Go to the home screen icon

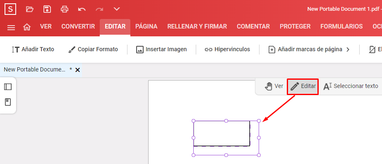[x=27, y=27]
